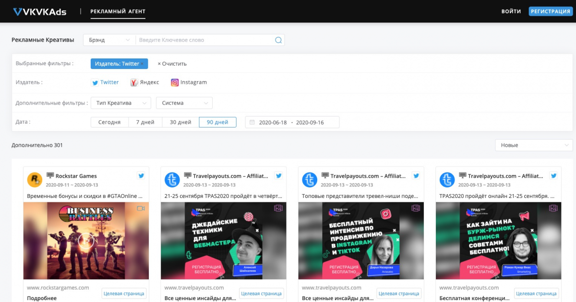Open the 'Как зайти на бурж-рынок' thumbnail
Image resolution: width=576 pixels, height=302 pixels.
pos(498,241)
